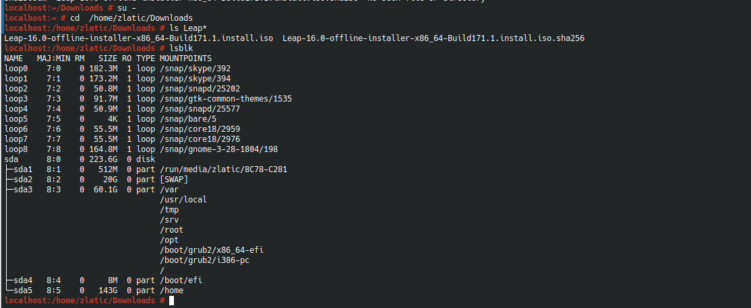This screenshot has width=751, height=308.
Task: Select the Leap-16.0 install.iso filename
Action: click(x=138, y=38)
